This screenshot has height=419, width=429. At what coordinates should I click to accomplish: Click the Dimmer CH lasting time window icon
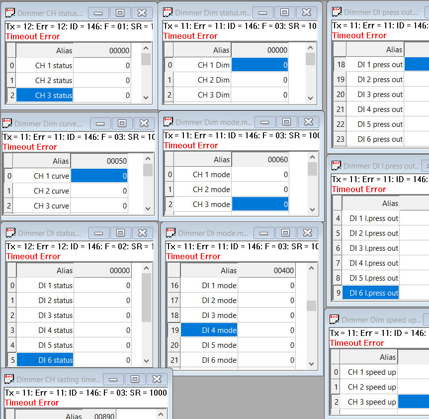click(x=9, y=379)
